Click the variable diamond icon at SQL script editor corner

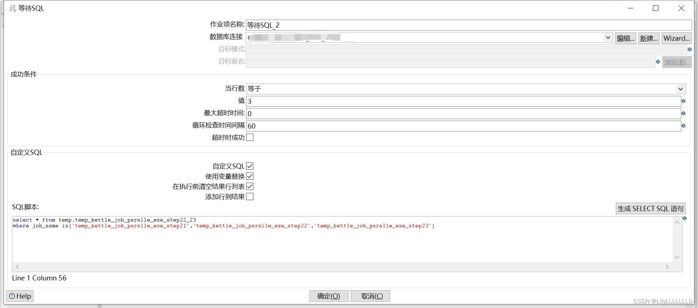click(685, 218)
